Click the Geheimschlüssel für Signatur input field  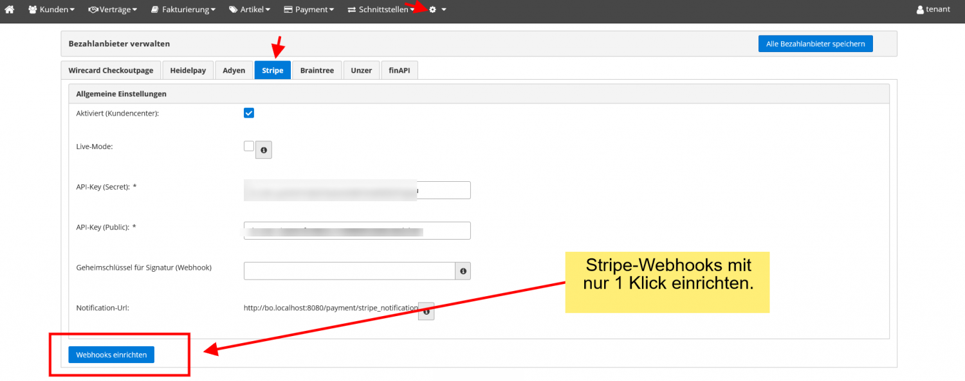349,271
